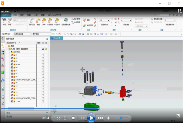
Task: Click the command finder magnifier icon
Action: click(x=170, y=15)
